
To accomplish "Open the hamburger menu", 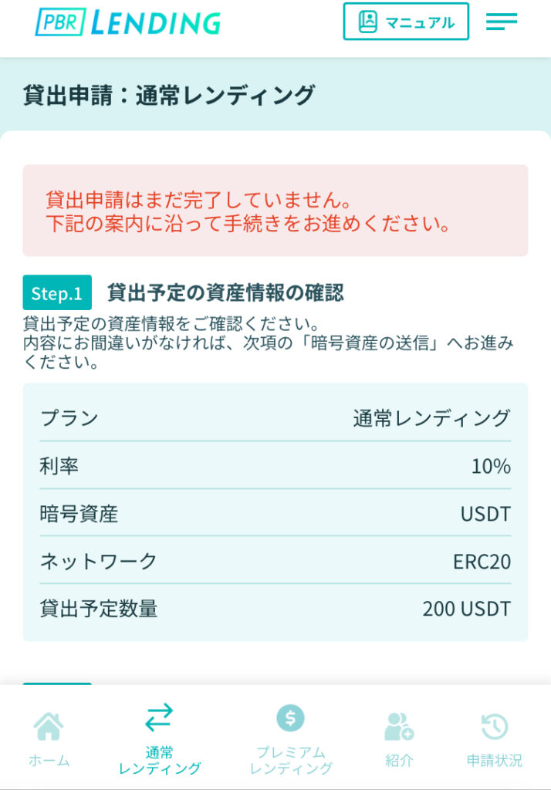I will click(x=502, y=22).
